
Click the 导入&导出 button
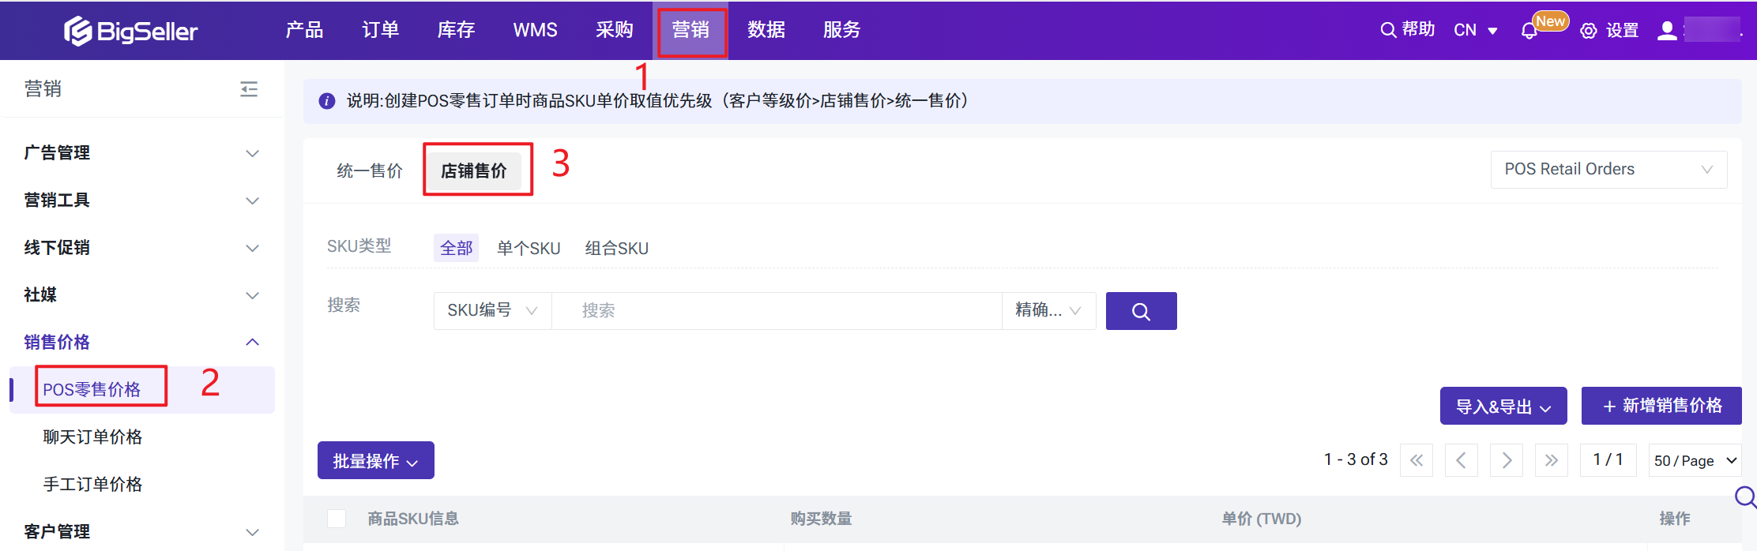[x=1503, y=407]
